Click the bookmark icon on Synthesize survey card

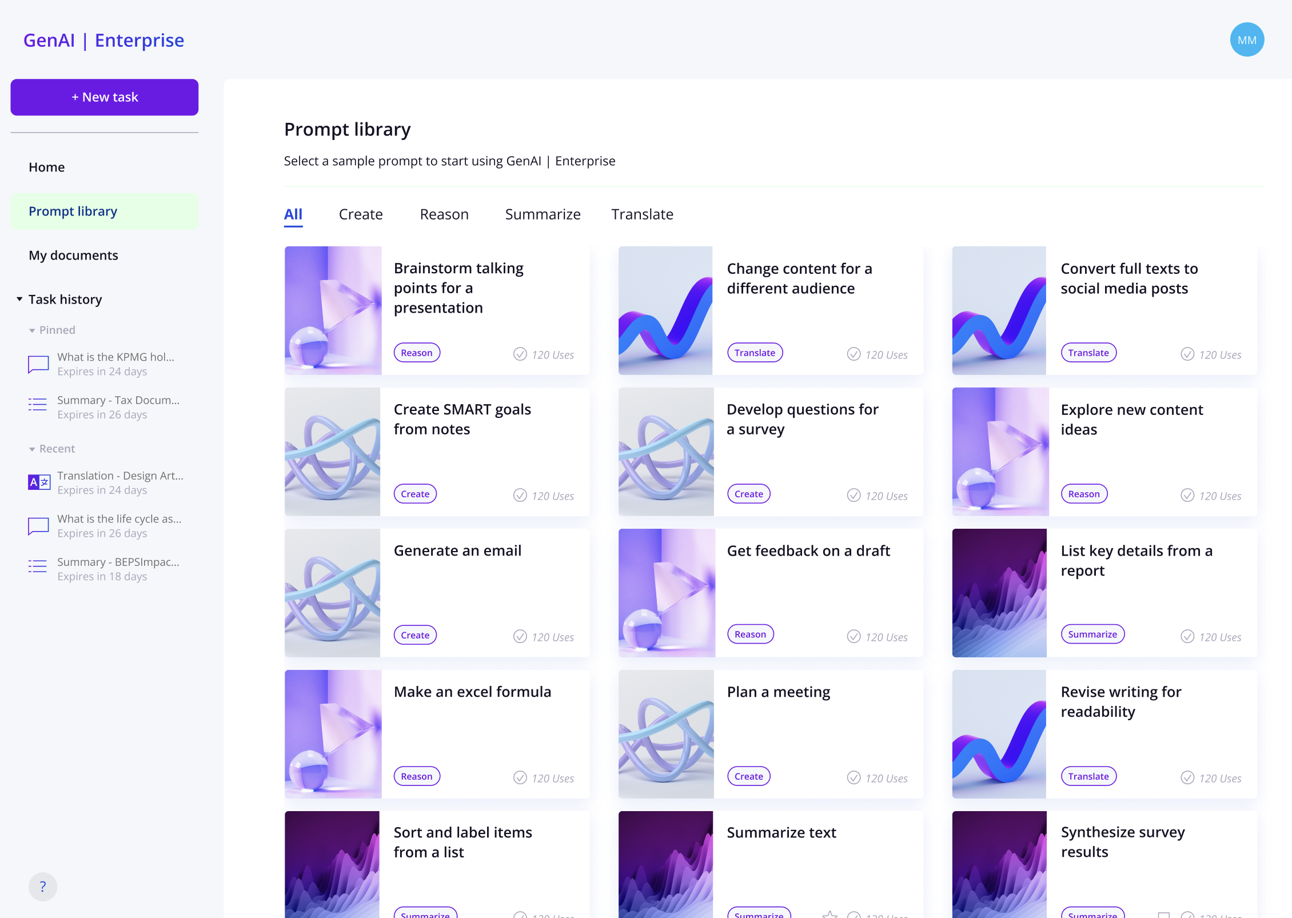point(1163,915)
